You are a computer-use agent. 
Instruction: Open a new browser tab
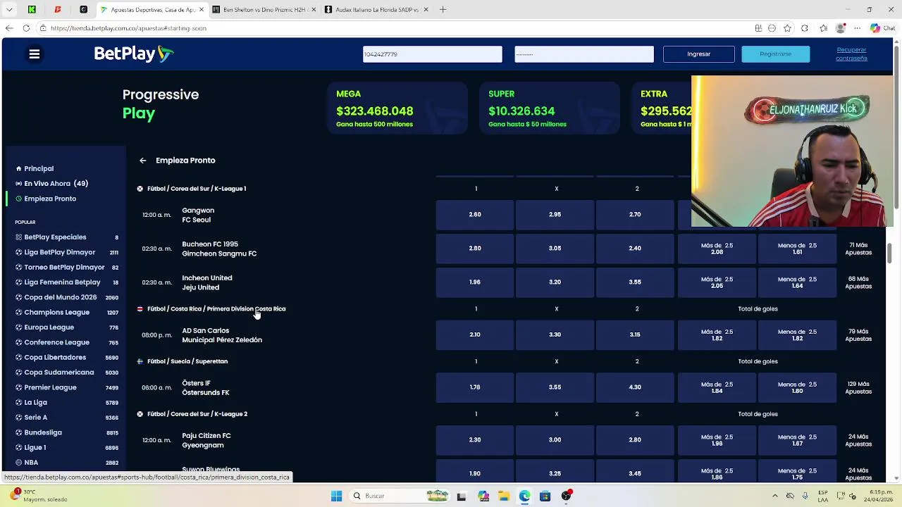coord(443,10)
